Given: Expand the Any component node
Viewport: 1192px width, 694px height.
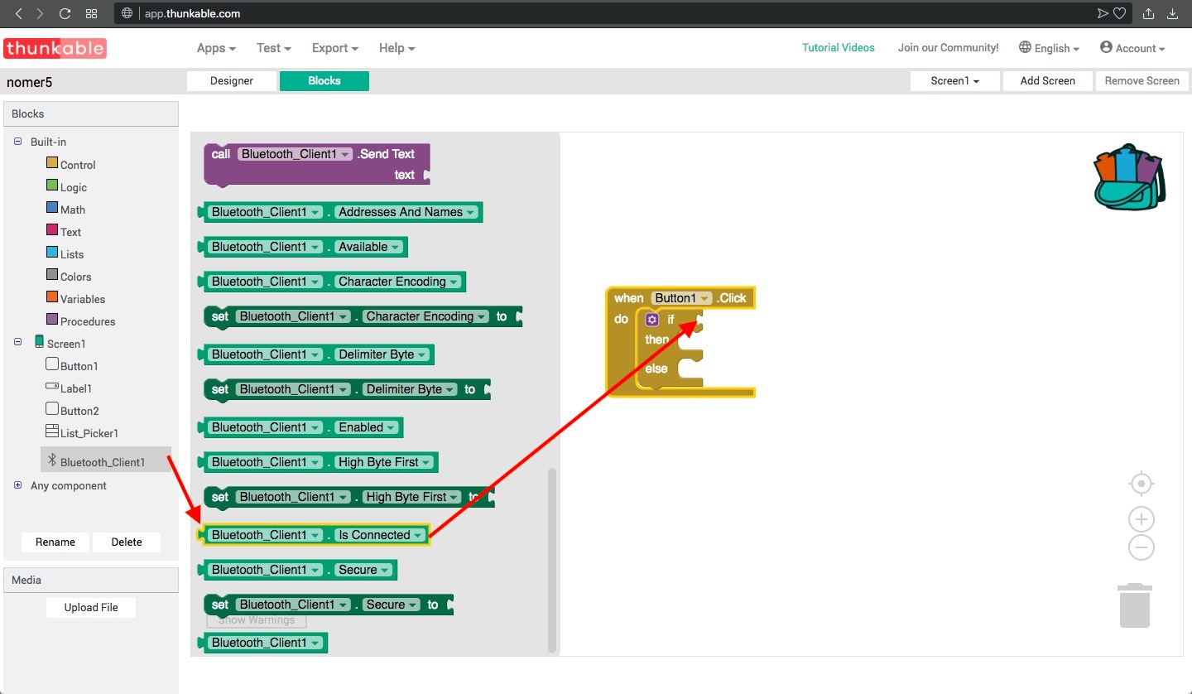Looking at the screenshot, I should click(x=18, y=485).
